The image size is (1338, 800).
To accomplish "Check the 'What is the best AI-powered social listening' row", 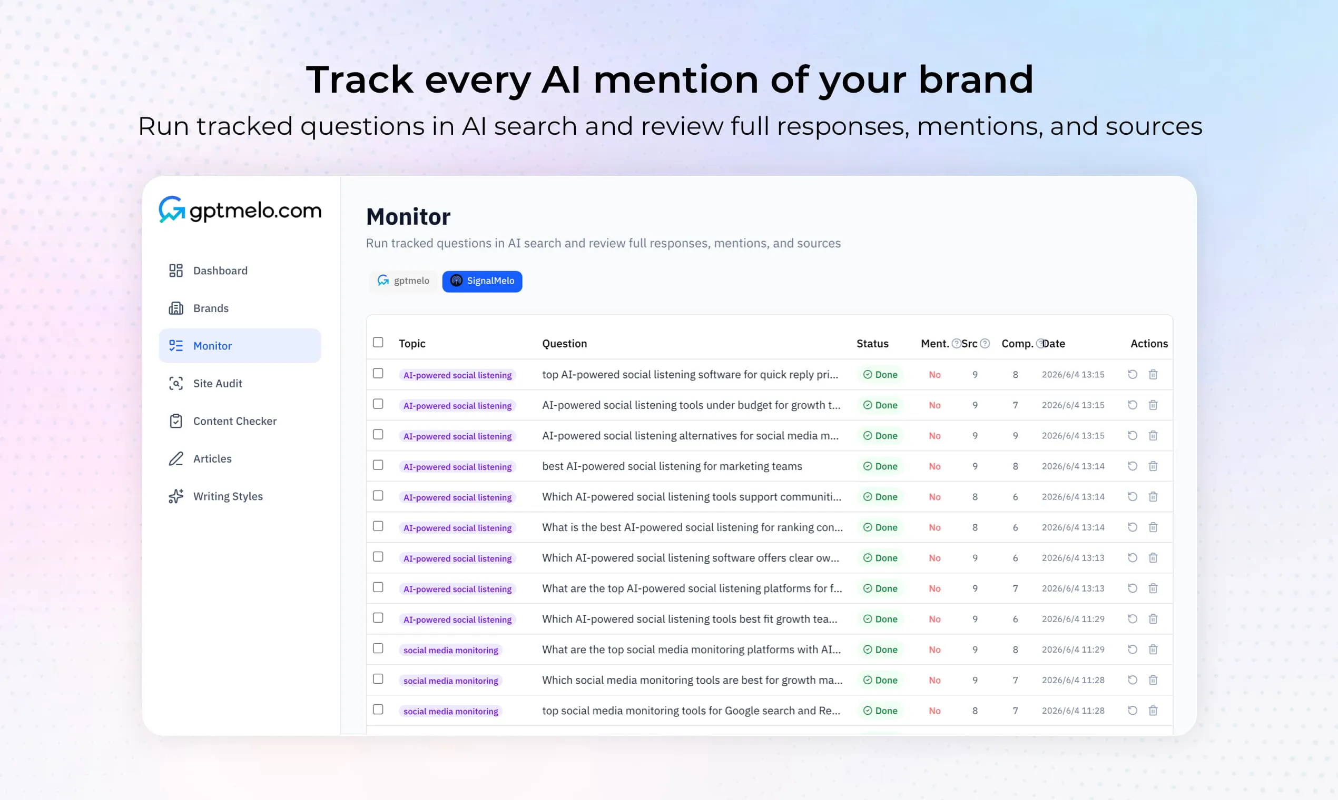I will (378, 526).
